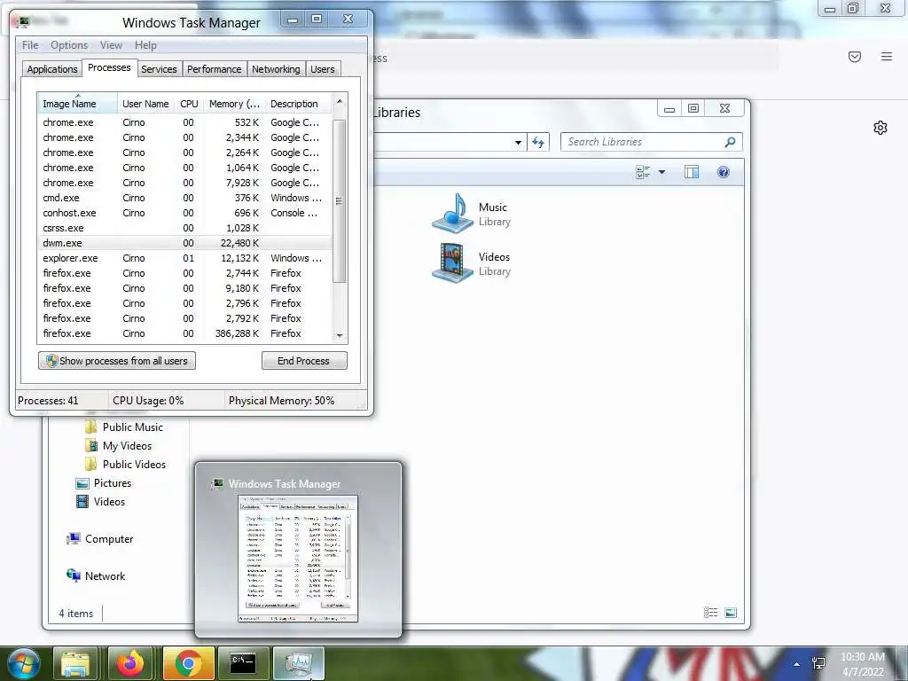Select the chrome.exe row using 7,928 K
The height and width of the screenshot is (681, 908).
184,183
